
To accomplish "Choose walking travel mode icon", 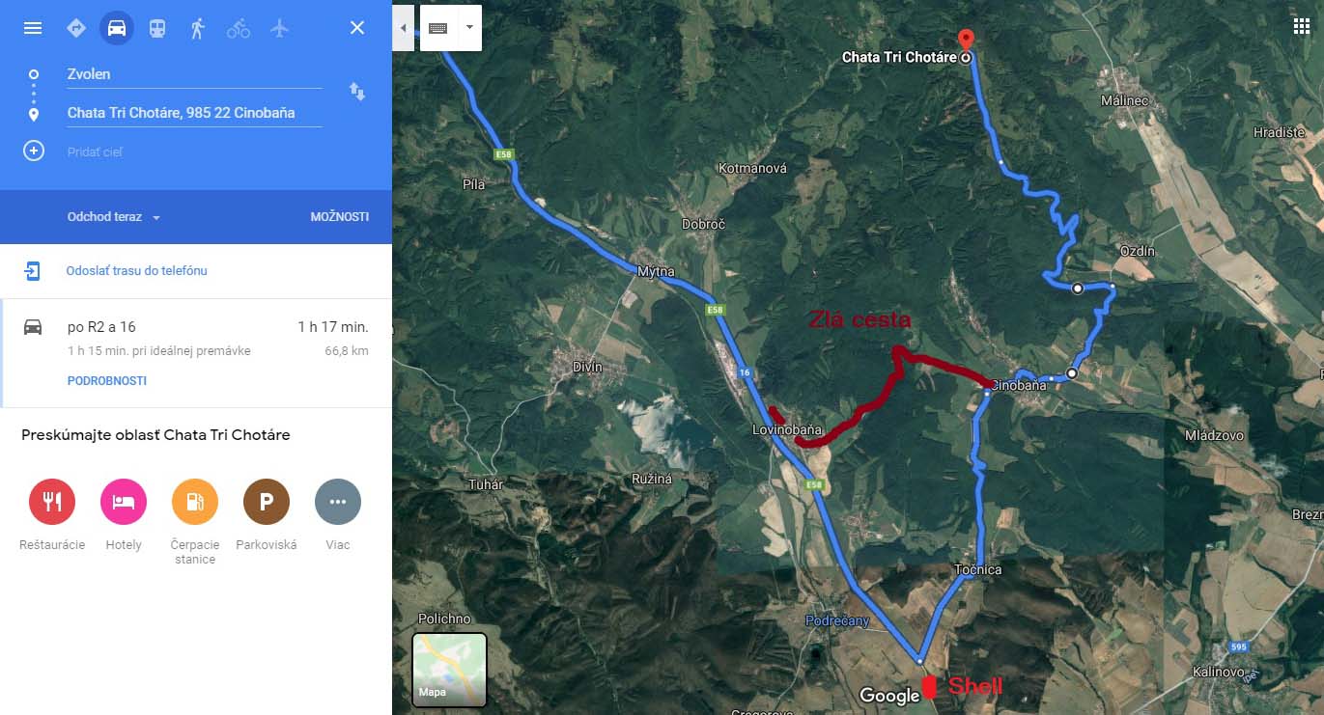I will (x=197, y=28).
